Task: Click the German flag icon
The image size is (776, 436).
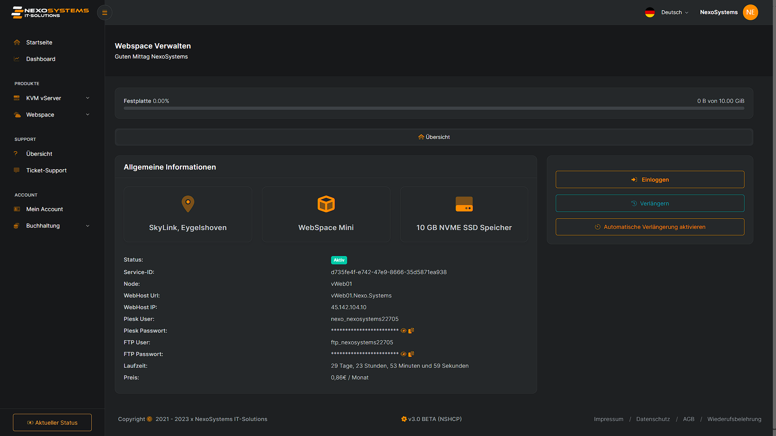Action: (x=650, y=13)
